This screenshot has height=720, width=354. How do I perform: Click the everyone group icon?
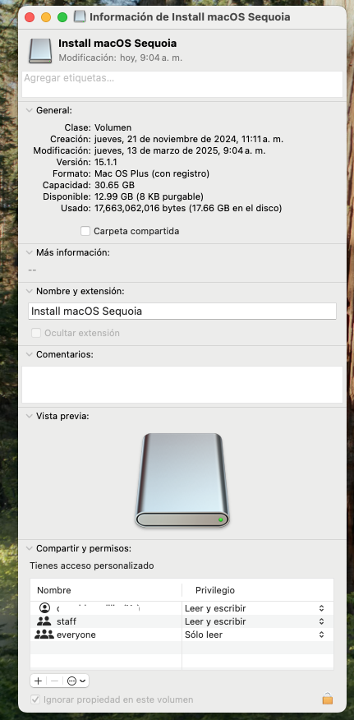point(44,635)
